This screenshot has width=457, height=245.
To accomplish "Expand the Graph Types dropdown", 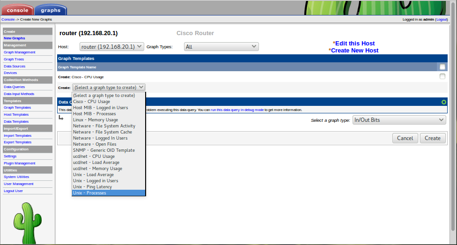I will (x=221, y=47).
